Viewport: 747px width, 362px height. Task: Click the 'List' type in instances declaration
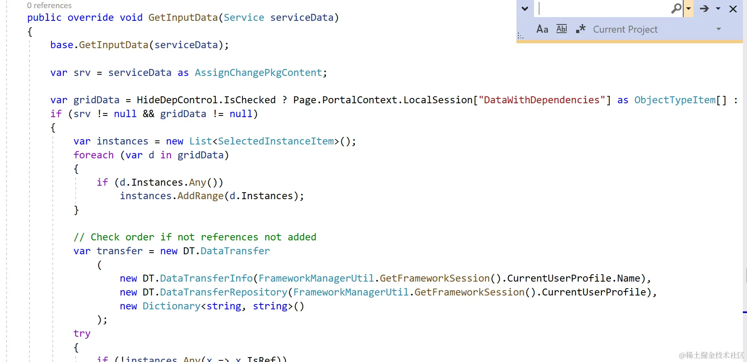tap(201, 141)
